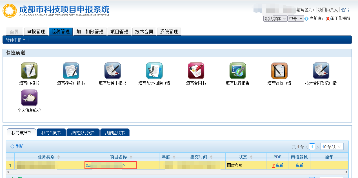Click the 填写险种申报书 icon
Viewport: 358px width, 178px height.
click(113, 71)
